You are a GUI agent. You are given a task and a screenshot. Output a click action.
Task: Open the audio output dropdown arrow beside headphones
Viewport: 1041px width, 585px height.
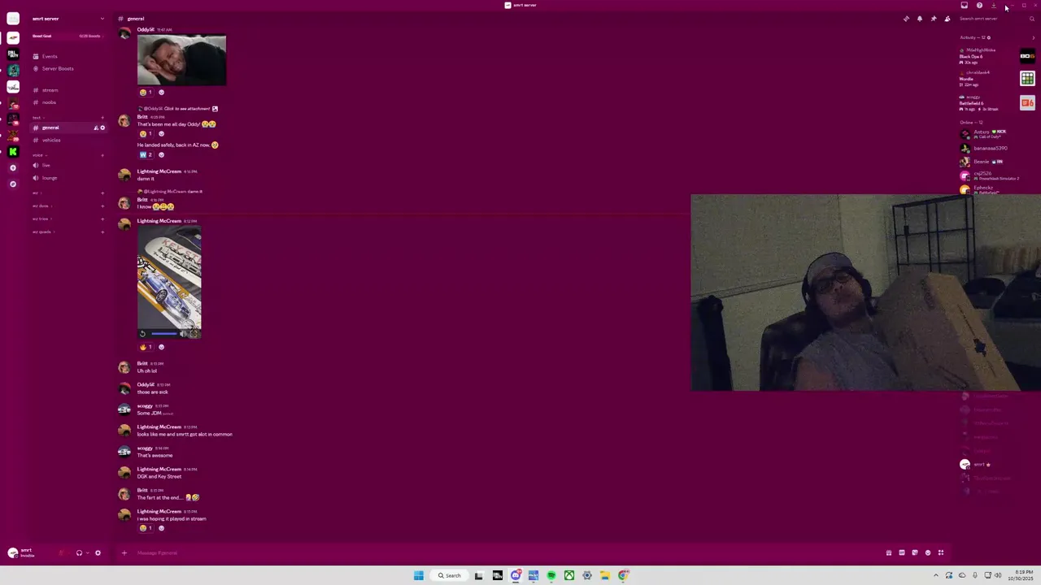click(87, 553)
